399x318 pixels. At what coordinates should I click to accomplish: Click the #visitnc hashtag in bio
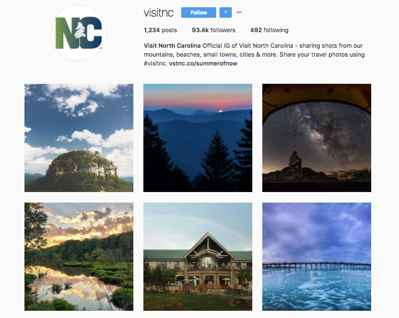tap(155, 63)
